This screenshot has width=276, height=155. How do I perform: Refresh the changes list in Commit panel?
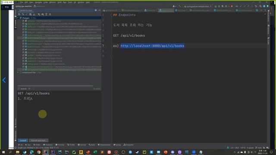(x=19, y=14)
